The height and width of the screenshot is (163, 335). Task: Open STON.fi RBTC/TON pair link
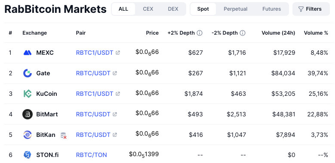92,155
